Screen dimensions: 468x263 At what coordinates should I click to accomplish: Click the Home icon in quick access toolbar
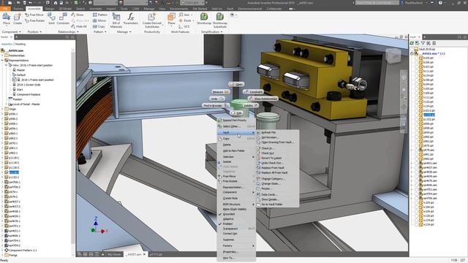click(x=56, y=3)
